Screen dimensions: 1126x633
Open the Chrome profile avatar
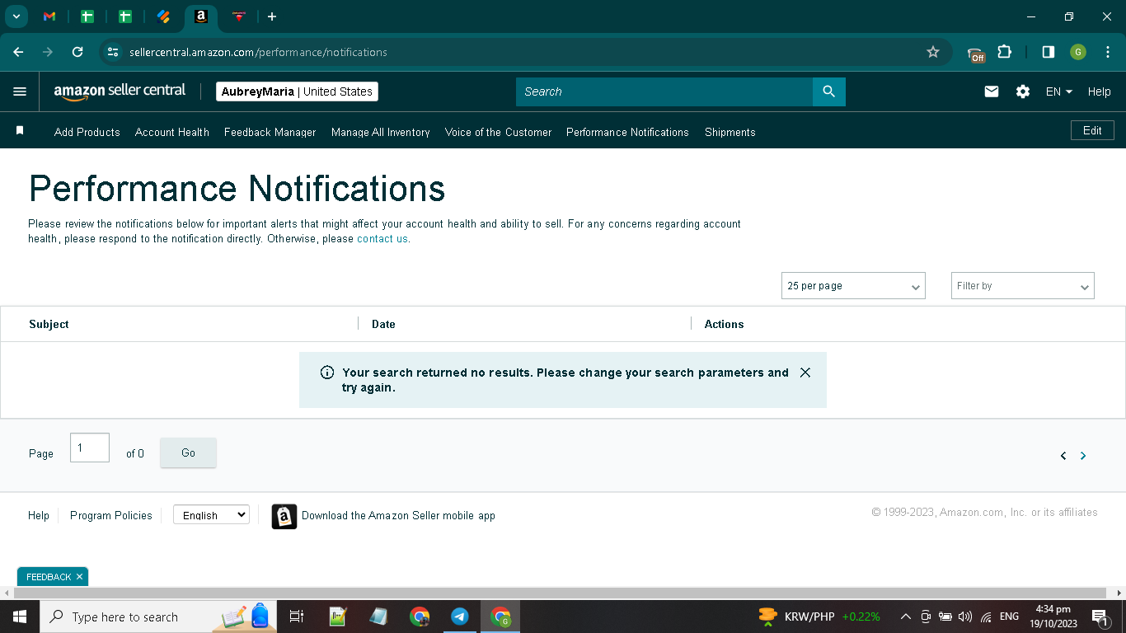tap(1078, 52)
